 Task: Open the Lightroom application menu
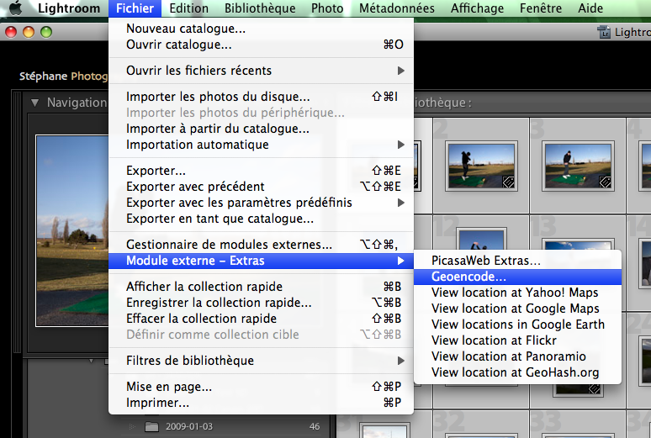(x=69, y=8)
